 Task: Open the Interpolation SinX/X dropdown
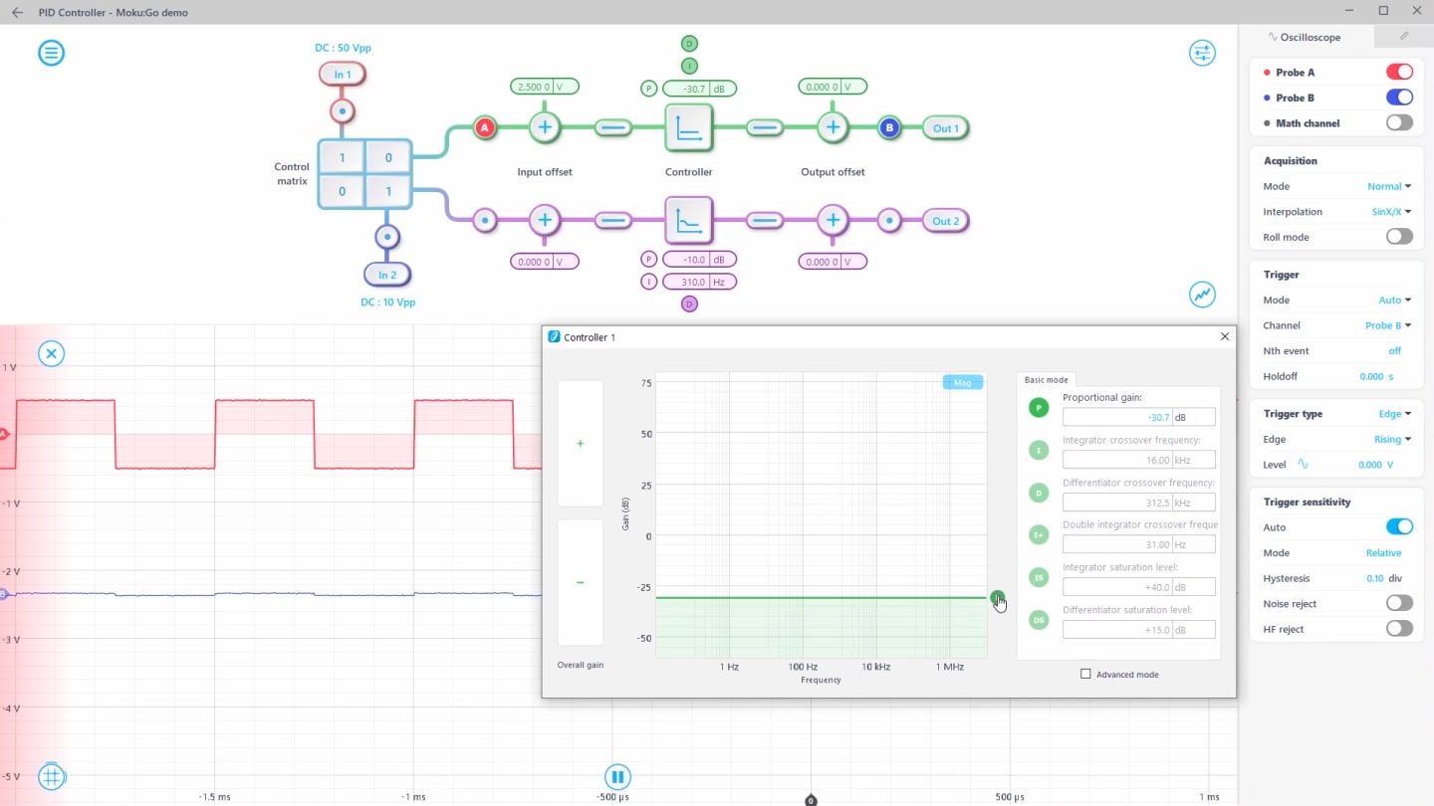click(1390, 212)
